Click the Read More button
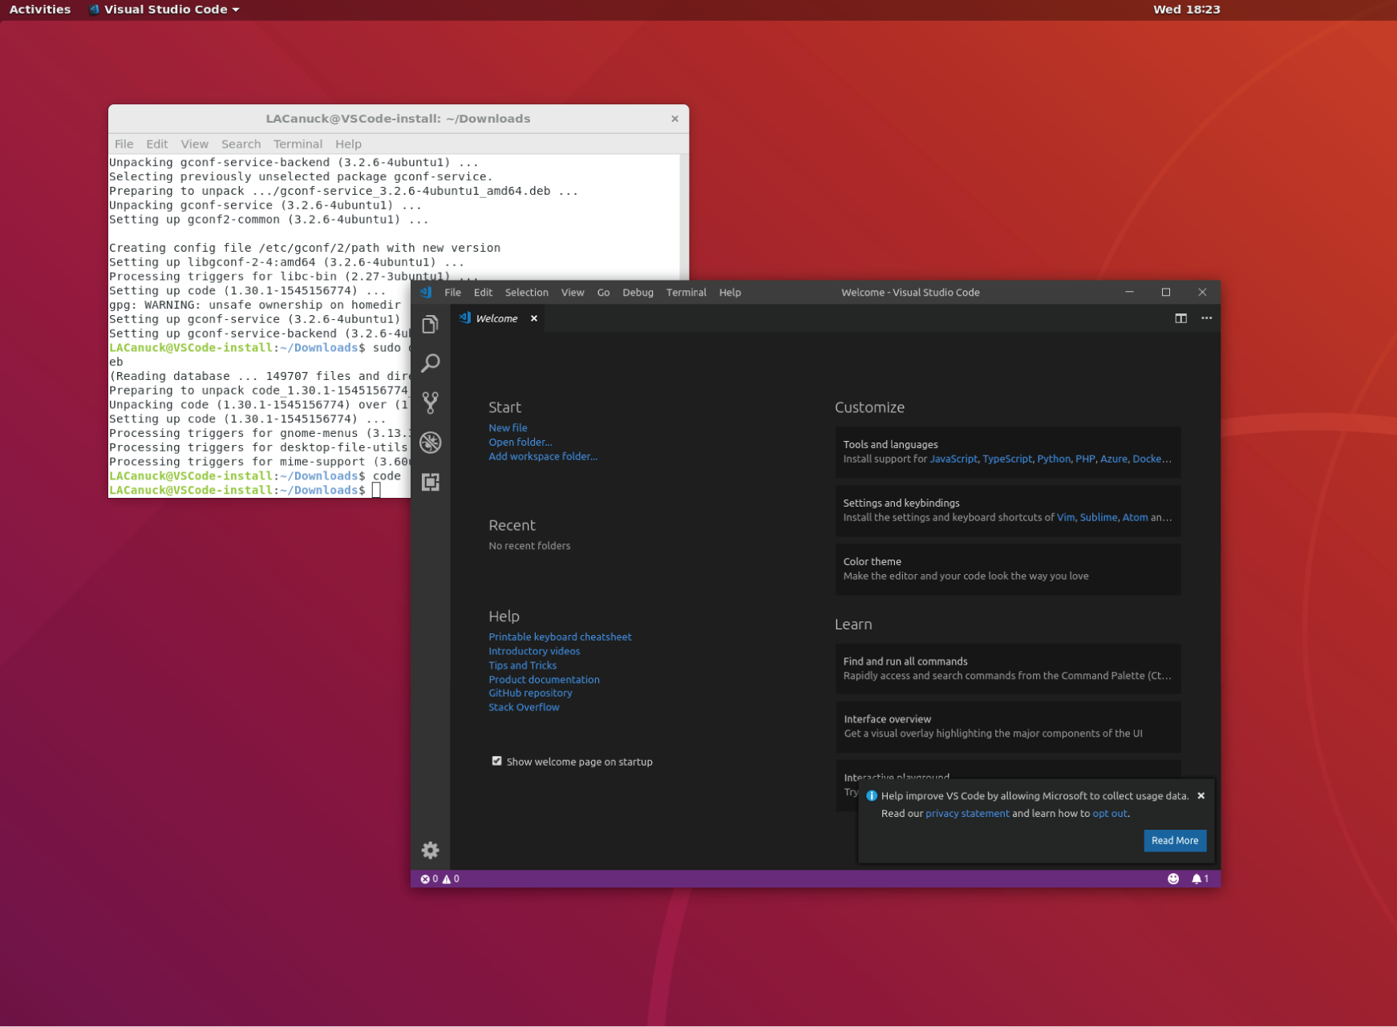The height and width of the screenshot is (1027, 1397). click(x=1174, y=840)
